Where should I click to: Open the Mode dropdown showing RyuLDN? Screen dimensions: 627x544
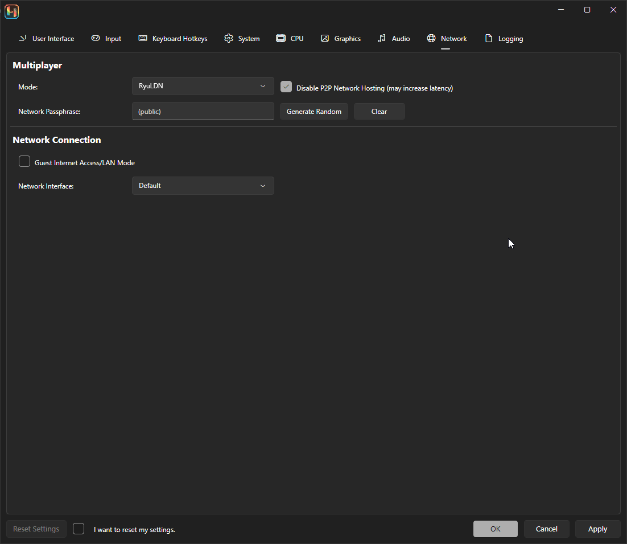203,86
